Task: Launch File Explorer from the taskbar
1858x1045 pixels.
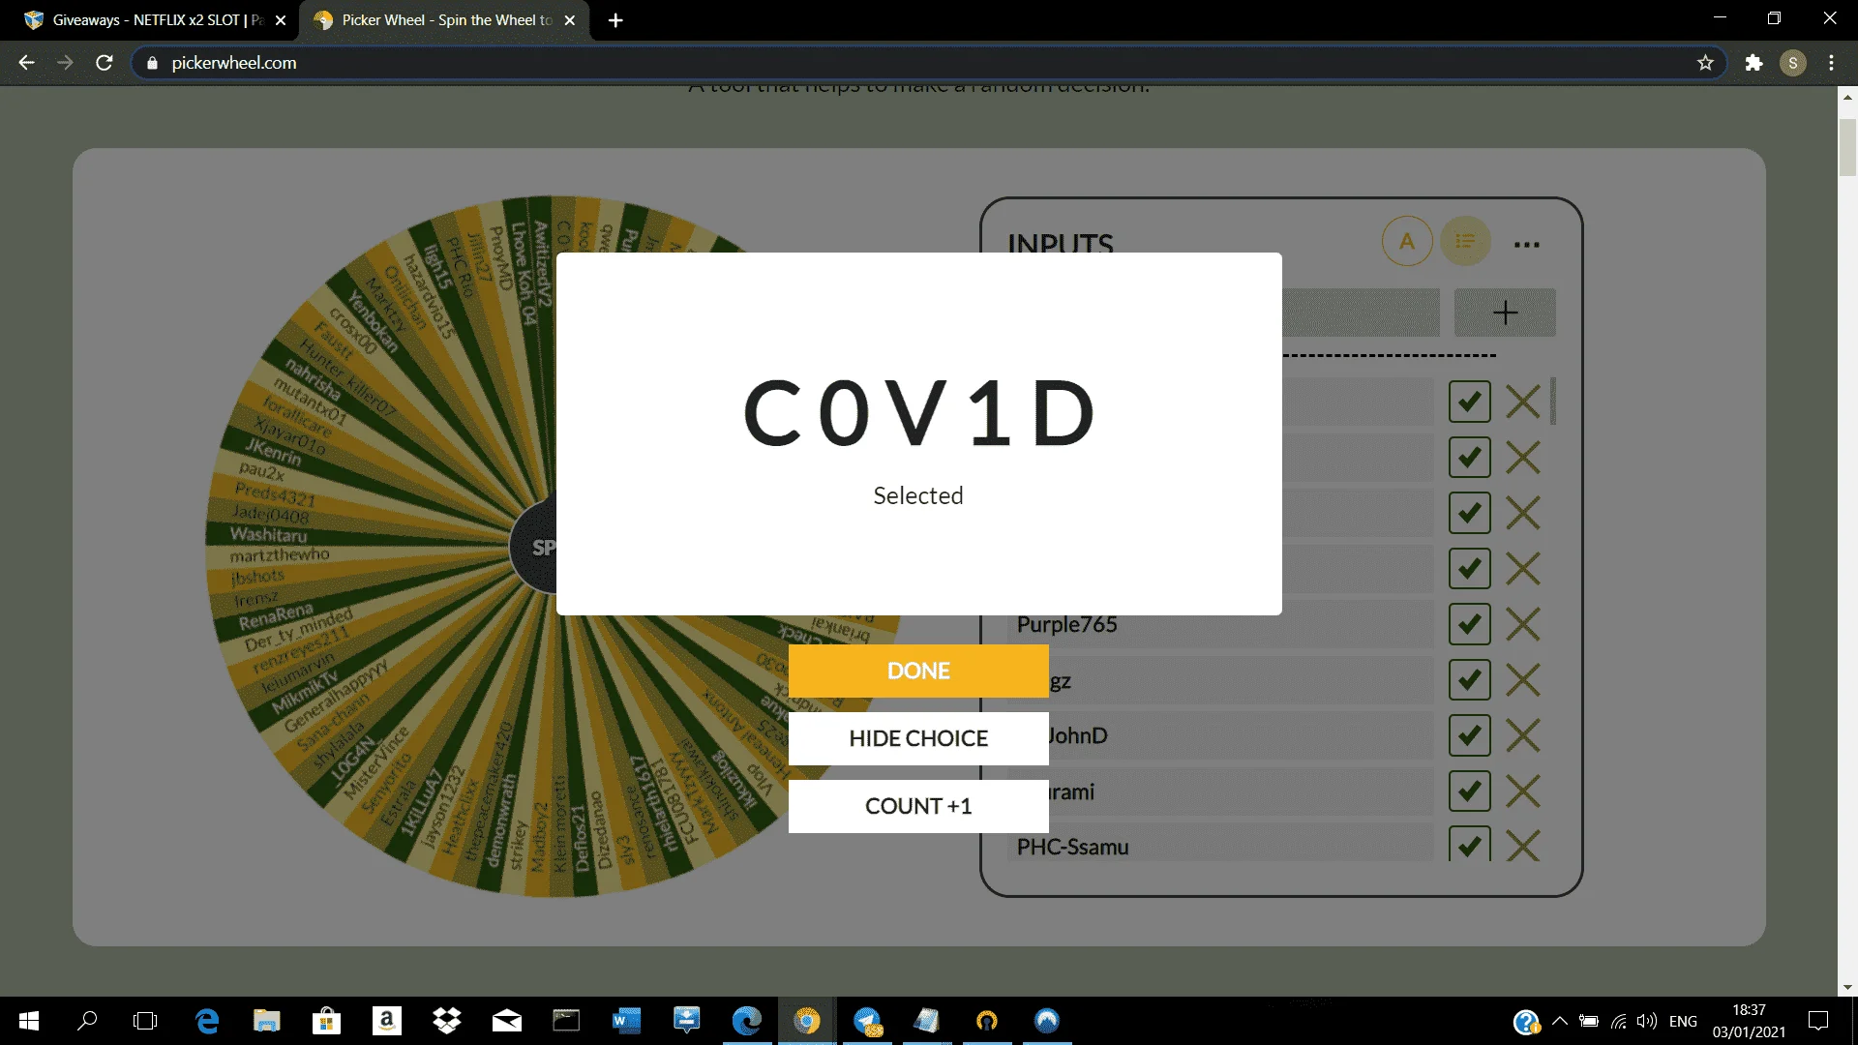Action: pyautogui.click(x=266, y=1021)
